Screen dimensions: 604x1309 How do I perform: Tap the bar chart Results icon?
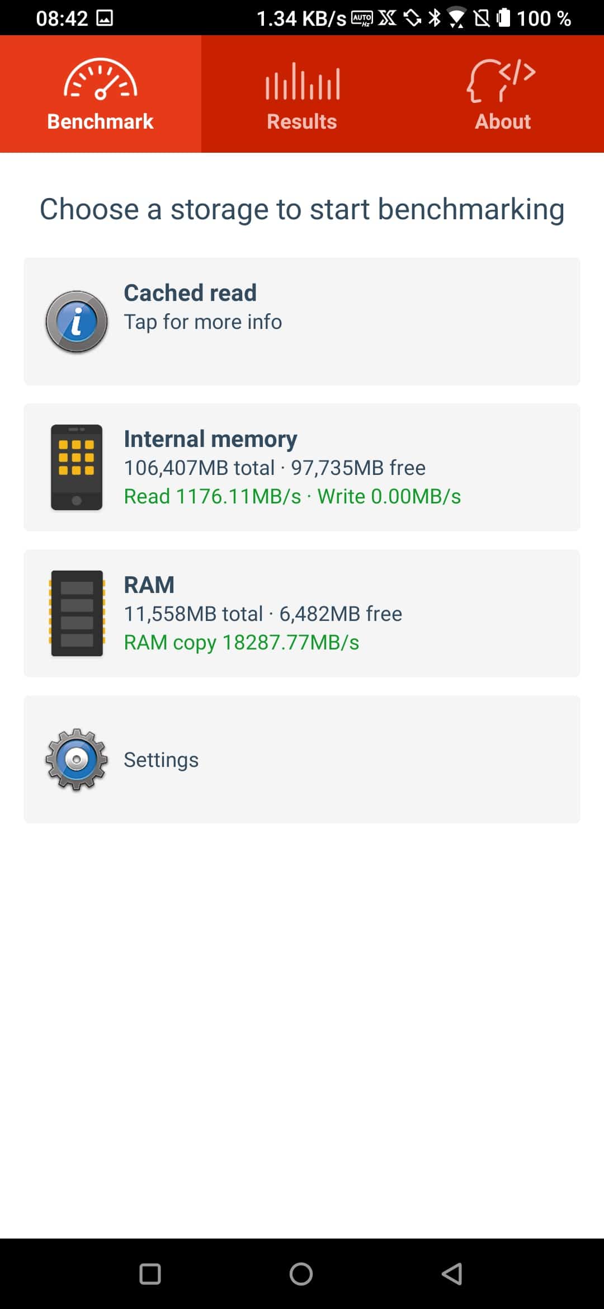(302, 81)
